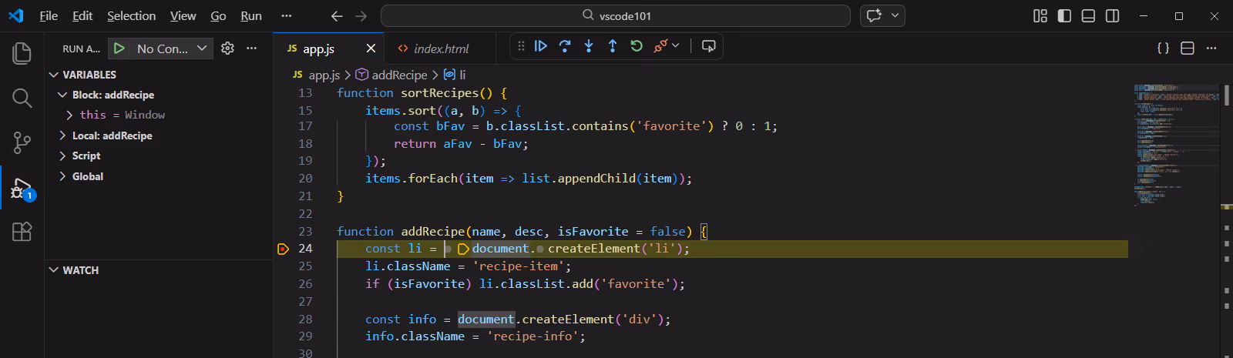Open the View menu

(183, 16)
